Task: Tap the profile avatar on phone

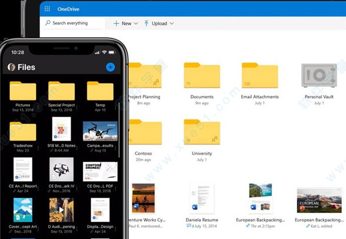Action: point(11,67)
